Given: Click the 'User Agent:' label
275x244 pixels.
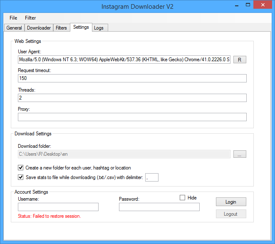Looking at the screenshot, I should pos(30,52).
